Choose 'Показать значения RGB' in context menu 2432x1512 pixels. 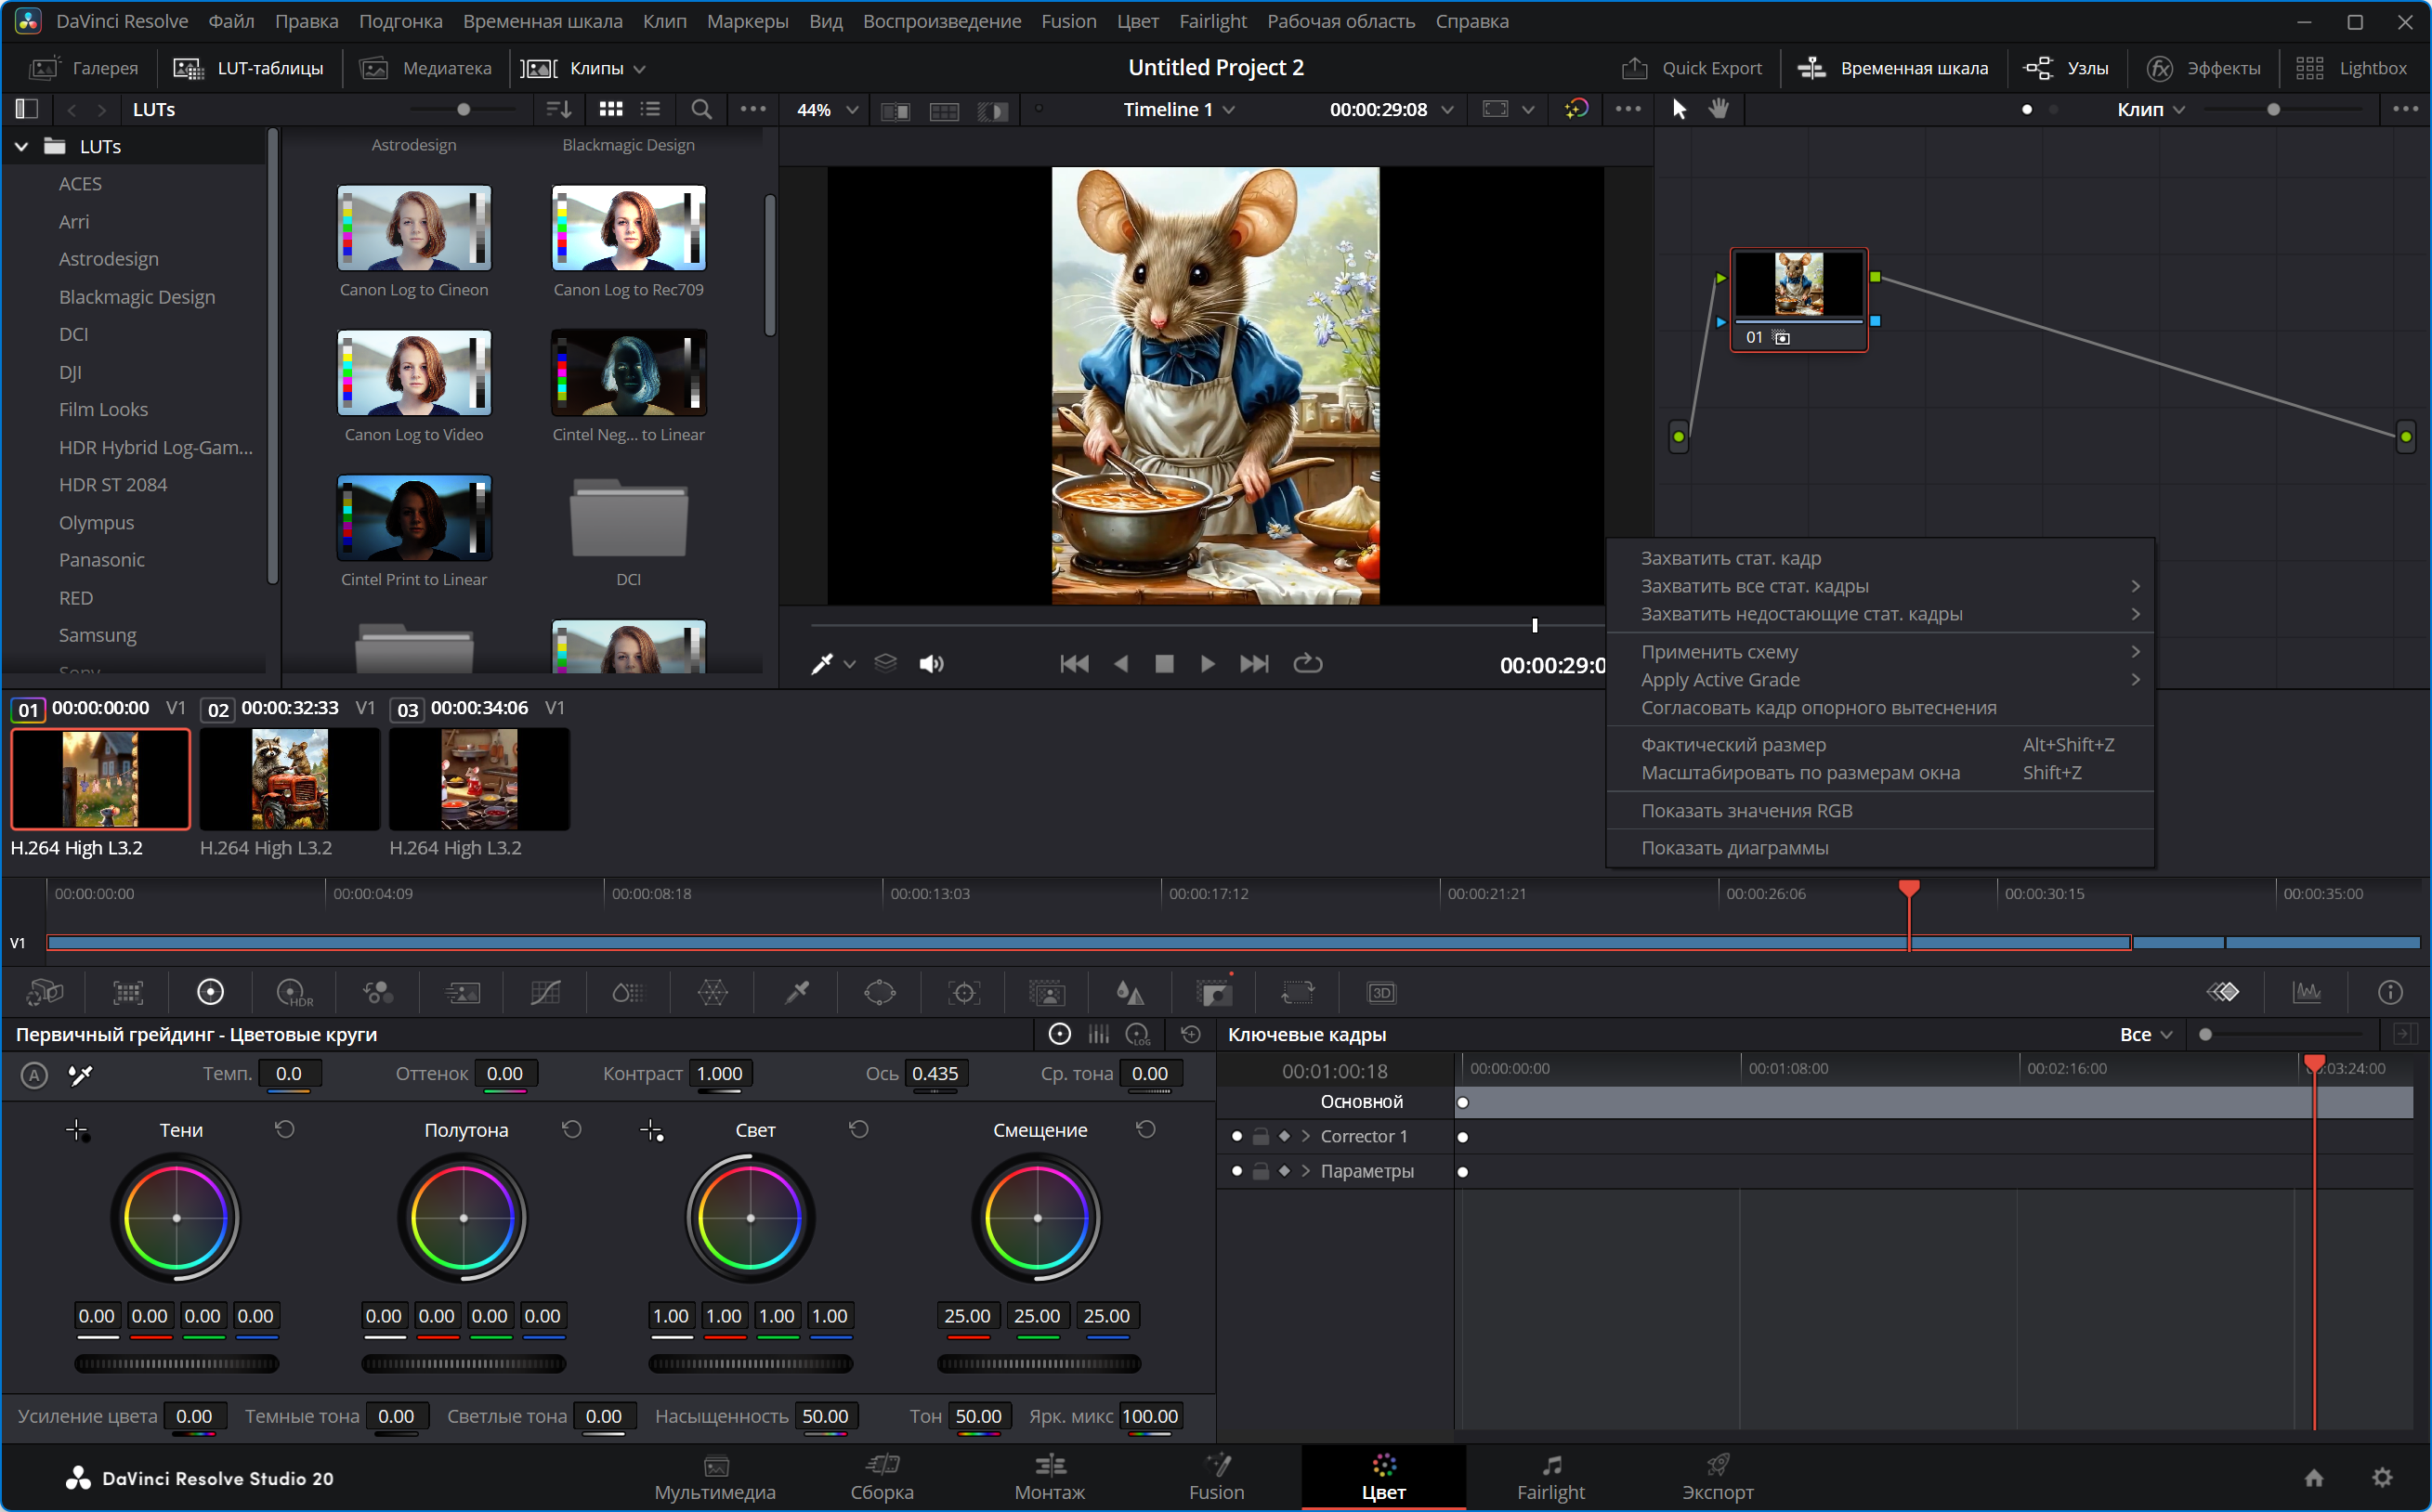[x=1746, y=810]
